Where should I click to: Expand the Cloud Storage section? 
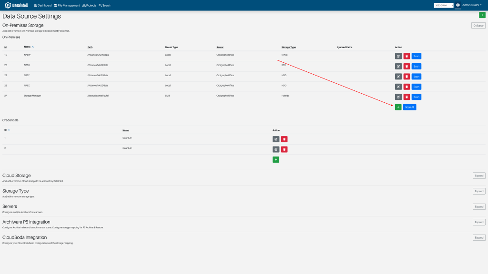click(479, 176)
